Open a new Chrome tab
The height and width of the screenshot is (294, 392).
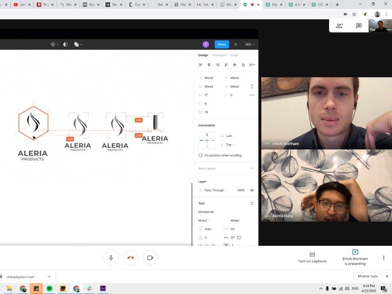(x=337, y=4)
